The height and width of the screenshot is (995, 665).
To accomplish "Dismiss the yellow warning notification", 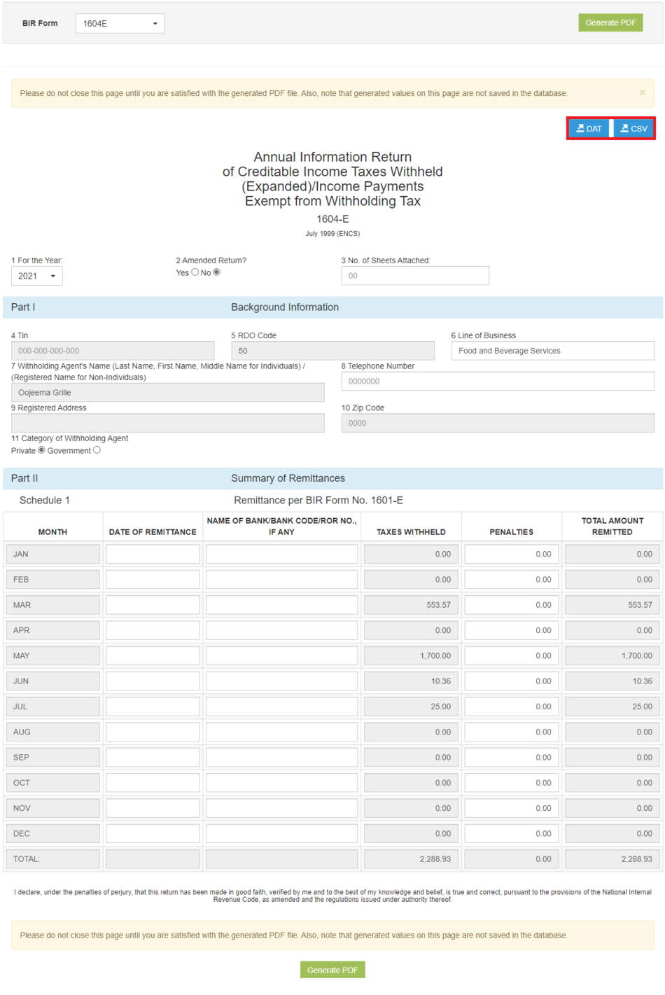I will pyautogui.click(x=642, y=92).
